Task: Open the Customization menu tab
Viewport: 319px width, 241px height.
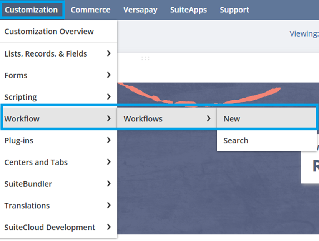Action: [x=32, y=10]
